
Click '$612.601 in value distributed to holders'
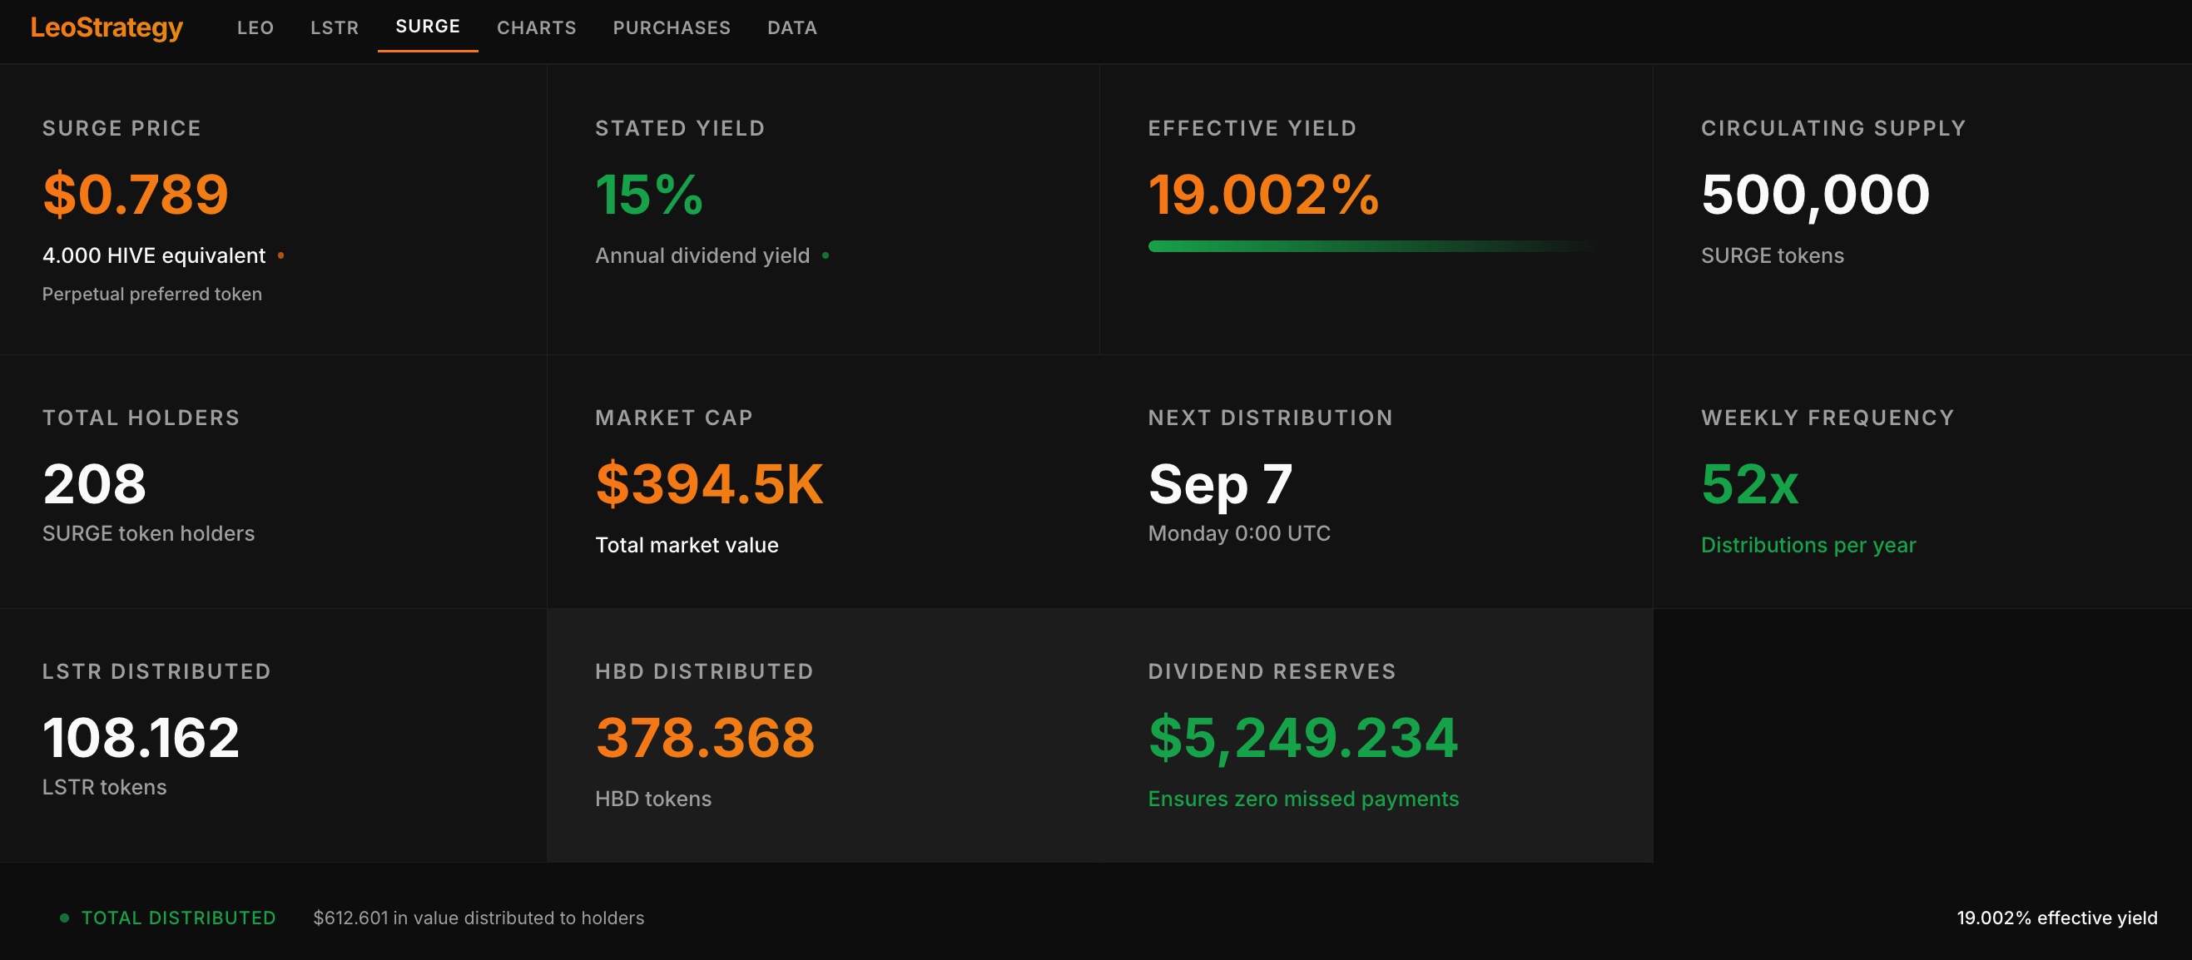[479, 918]
